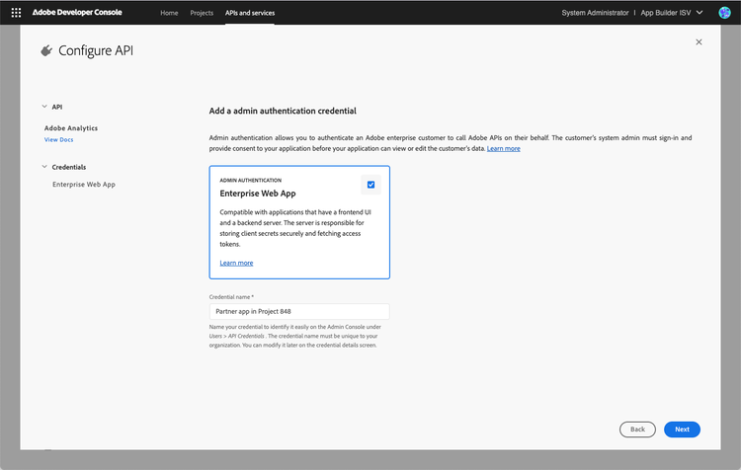The height and width of the screenshot is (470, 741).
Task: Uncheck the Enterprise Web App checkbox
Action: point(370,184)
